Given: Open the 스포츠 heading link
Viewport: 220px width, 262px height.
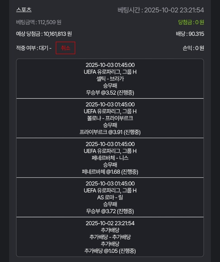Looking at the screenshot, I should pyautogui.click(x=24, y=10).
